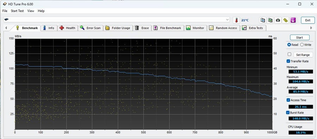Open the Help menu
The width and height of the screenshot is (317, 139).
(41, 11)
